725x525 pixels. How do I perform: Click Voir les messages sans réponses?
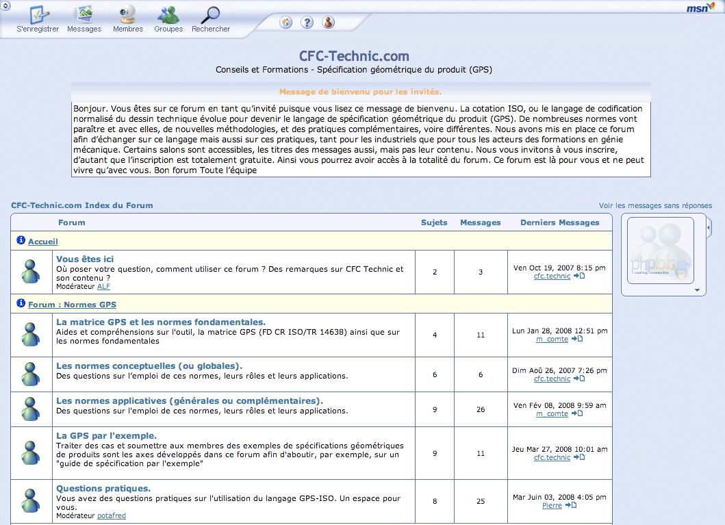pyautogui.click(x=655, y=205)
